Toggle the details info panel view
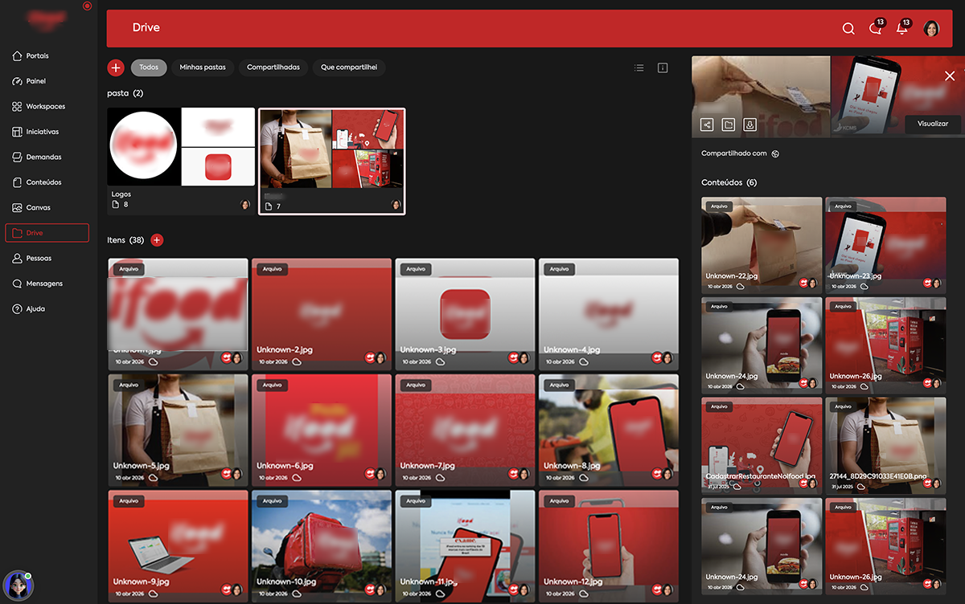The image size is (965, 604). [662, 67]
